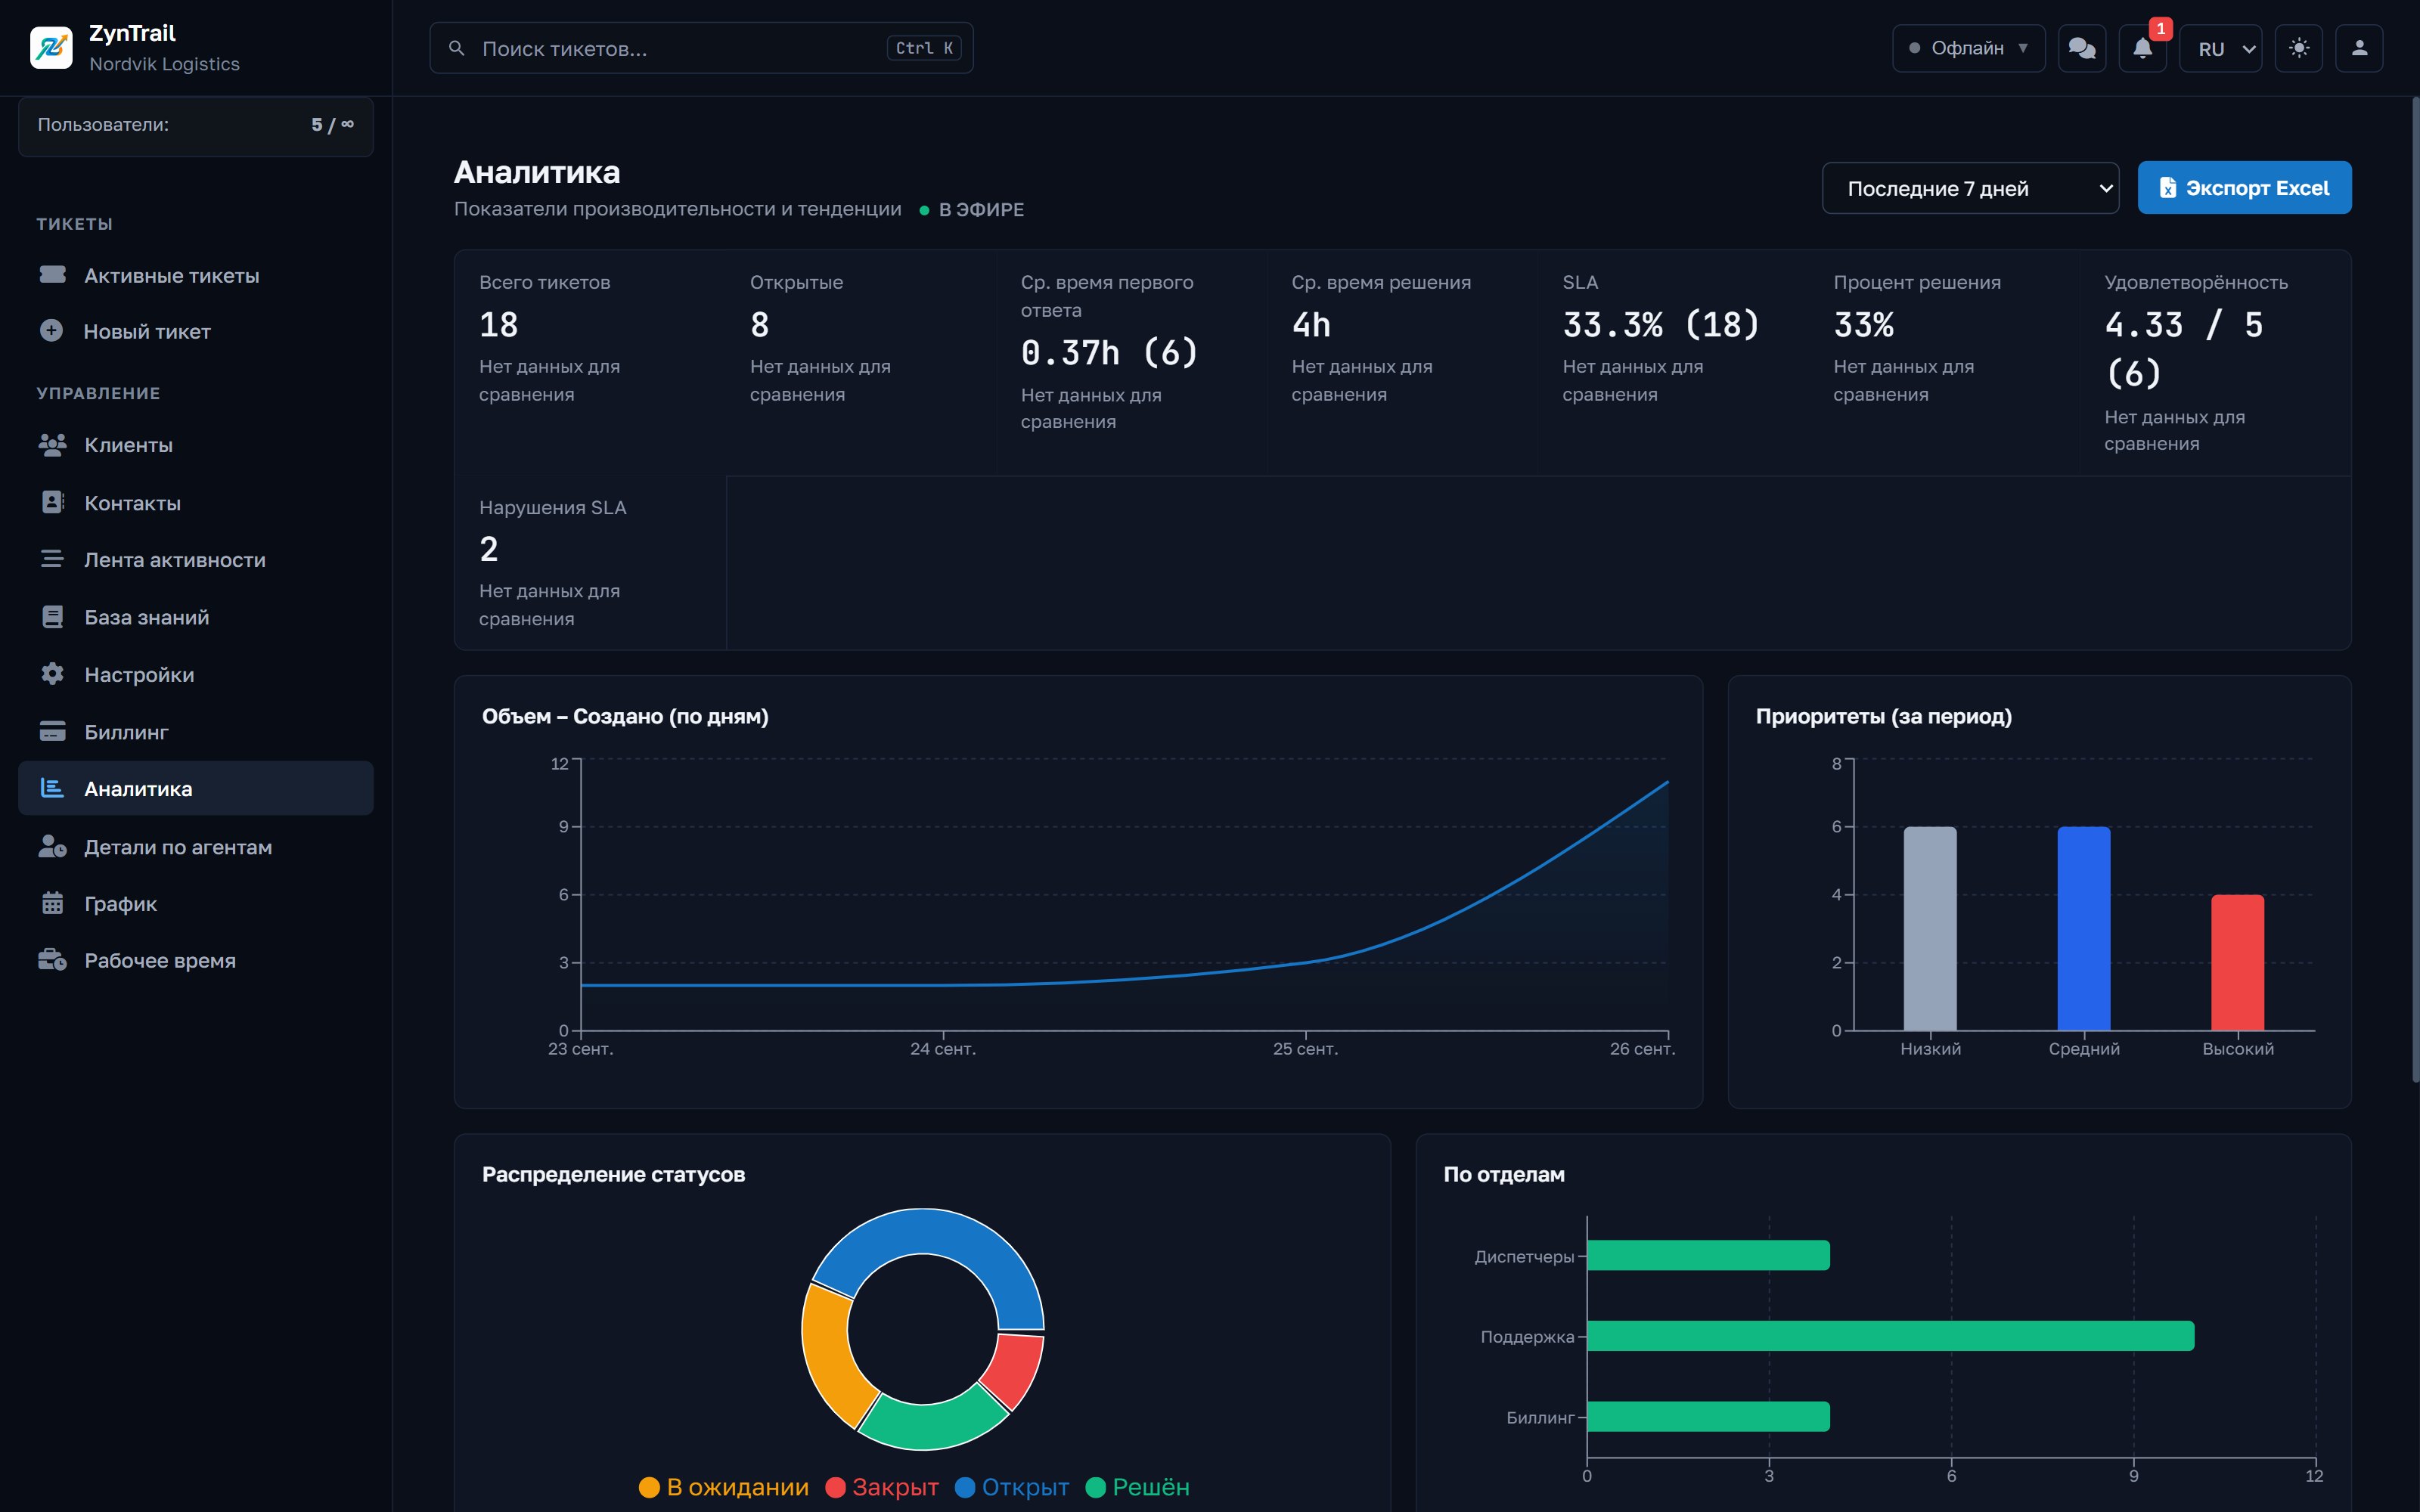Click the blue Средний priority bar
The image size is (2420, 1512).
2084,928
